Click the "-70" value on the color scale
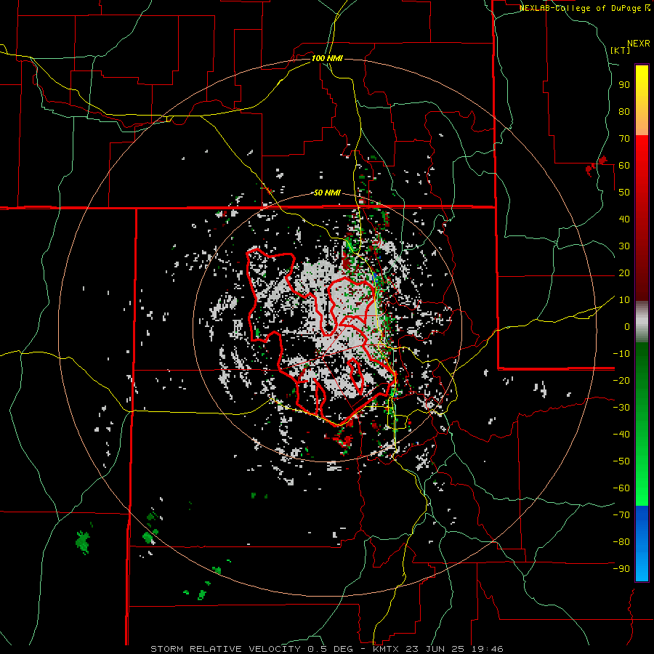654x654 pixels. [621, 515]
